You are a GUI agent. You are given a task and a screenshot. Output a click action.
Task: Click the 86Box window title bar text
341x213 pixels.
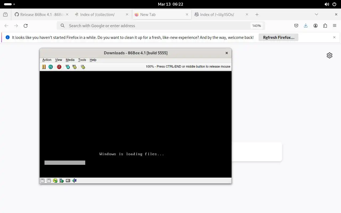coord(136,53)
